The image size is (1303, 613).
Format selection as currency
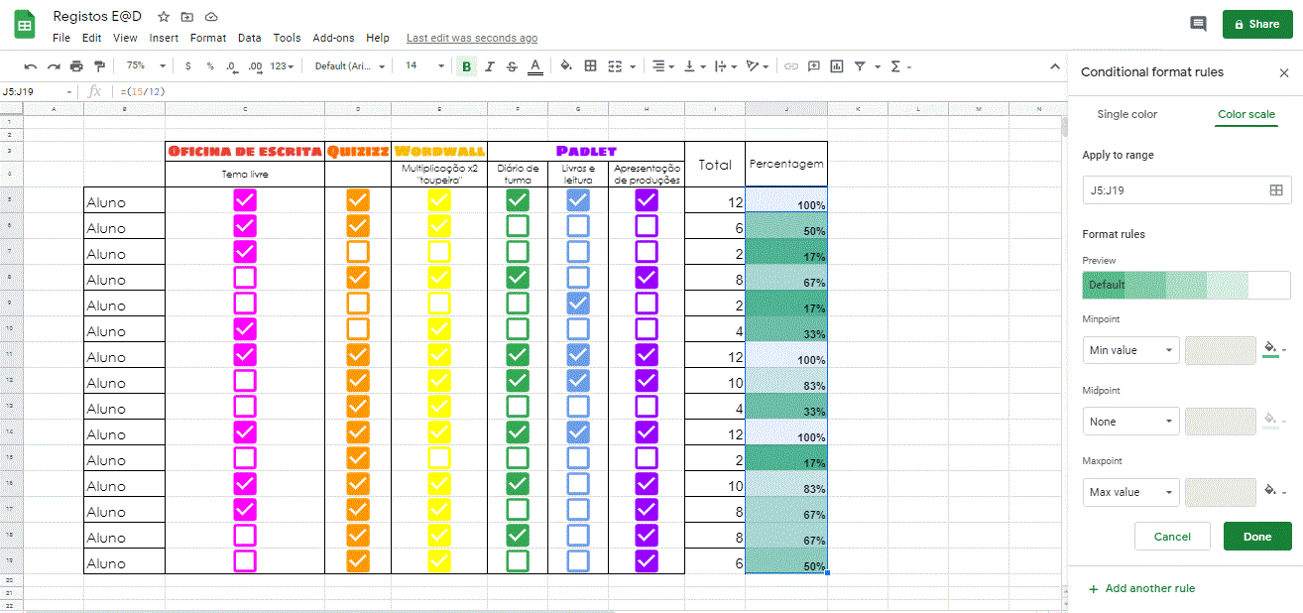coord(188,66)
